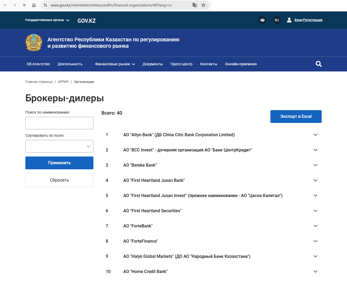Expand chevron for АО "Bereke Bank"
The height and width of the screenshot is (281, 347).
point(316,165)
